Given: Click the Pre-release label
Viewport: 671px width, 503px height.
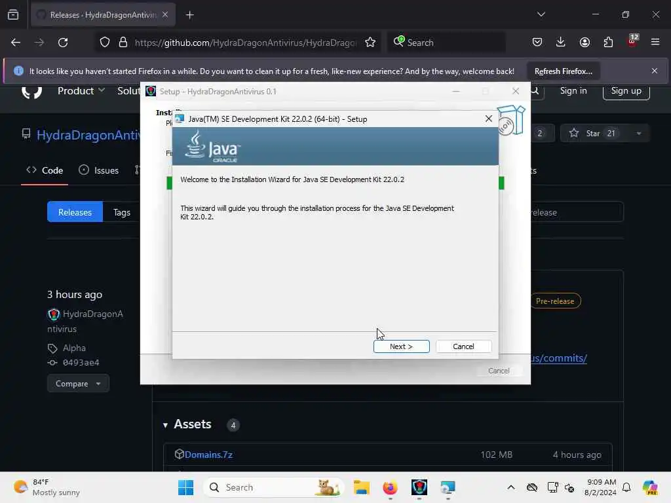Looking at the screenshot, I should [555, 301].
